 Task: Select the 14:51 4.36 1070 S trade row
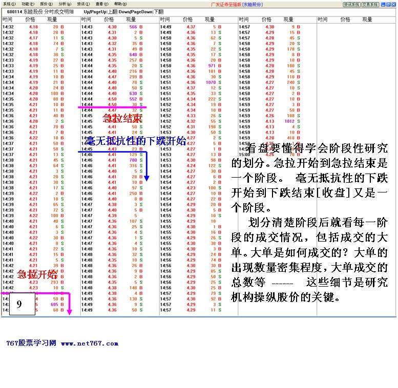point(191,82)
